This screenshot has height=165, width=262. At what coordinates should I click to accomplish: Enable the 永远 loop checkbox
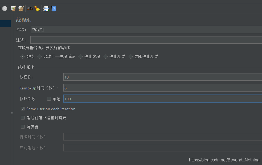[49, 99]
